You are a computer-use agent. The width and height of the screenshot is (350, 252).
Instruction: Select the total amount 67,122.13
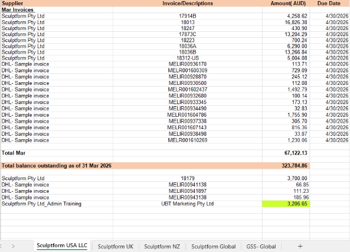(286, 153)
